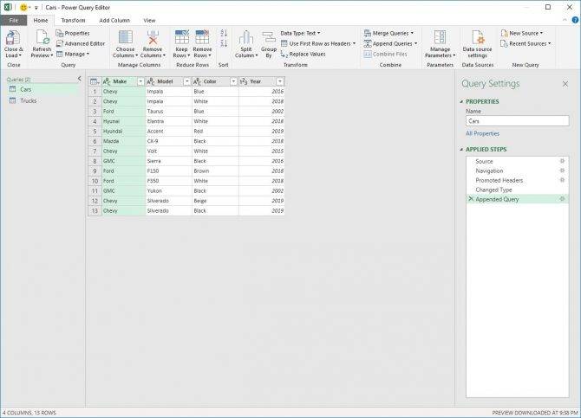Click row number 13 header

[95, 211]
